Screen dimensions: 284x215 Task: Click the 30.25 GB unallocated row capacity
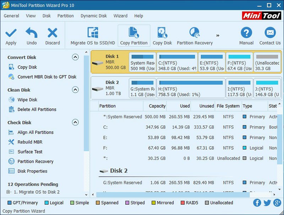(157, 158)
